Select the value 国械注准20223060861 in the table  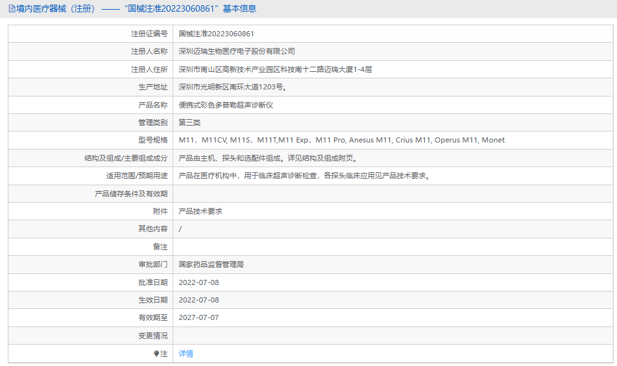pos(216,34)
